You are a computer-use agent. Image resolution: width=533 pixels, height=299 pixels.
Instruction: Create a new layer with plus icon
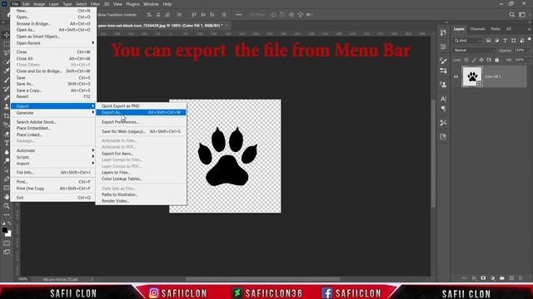pyautogui.click(x=511, y=278)
